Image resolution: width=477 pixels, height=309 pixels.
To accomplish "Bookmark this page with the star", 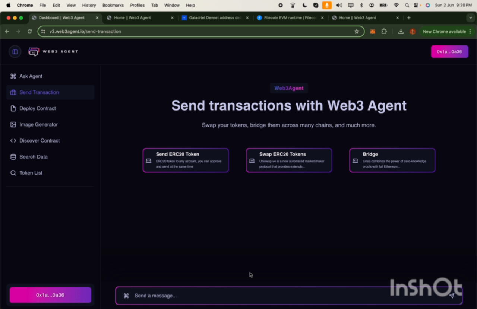I will pos(357,31).
